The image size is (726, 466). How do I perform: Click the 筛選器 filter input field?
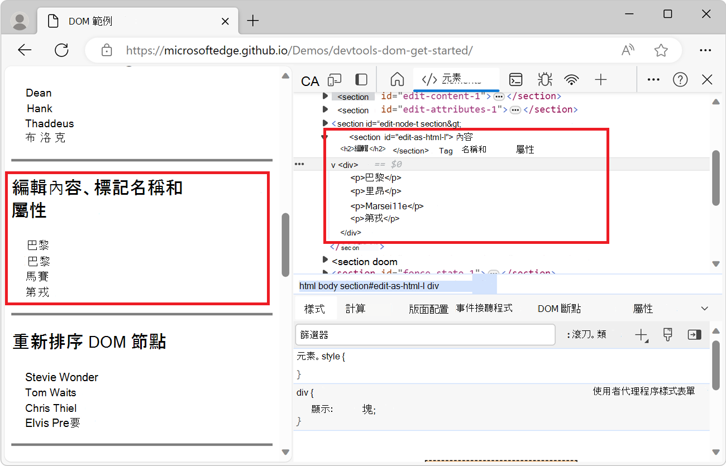424,334
